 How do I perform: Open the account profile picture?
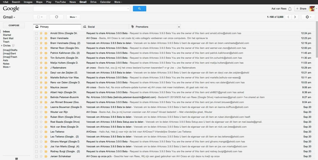point(312,9)
